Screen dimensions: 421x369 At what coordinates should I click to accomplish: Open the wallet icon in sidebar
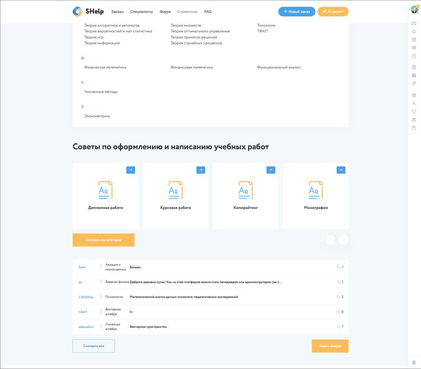coord(414,56)
